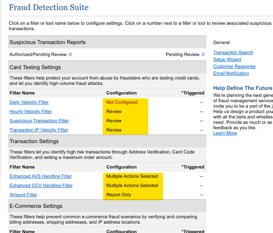Click Configuration column header in Card Testing

[122, 93]
